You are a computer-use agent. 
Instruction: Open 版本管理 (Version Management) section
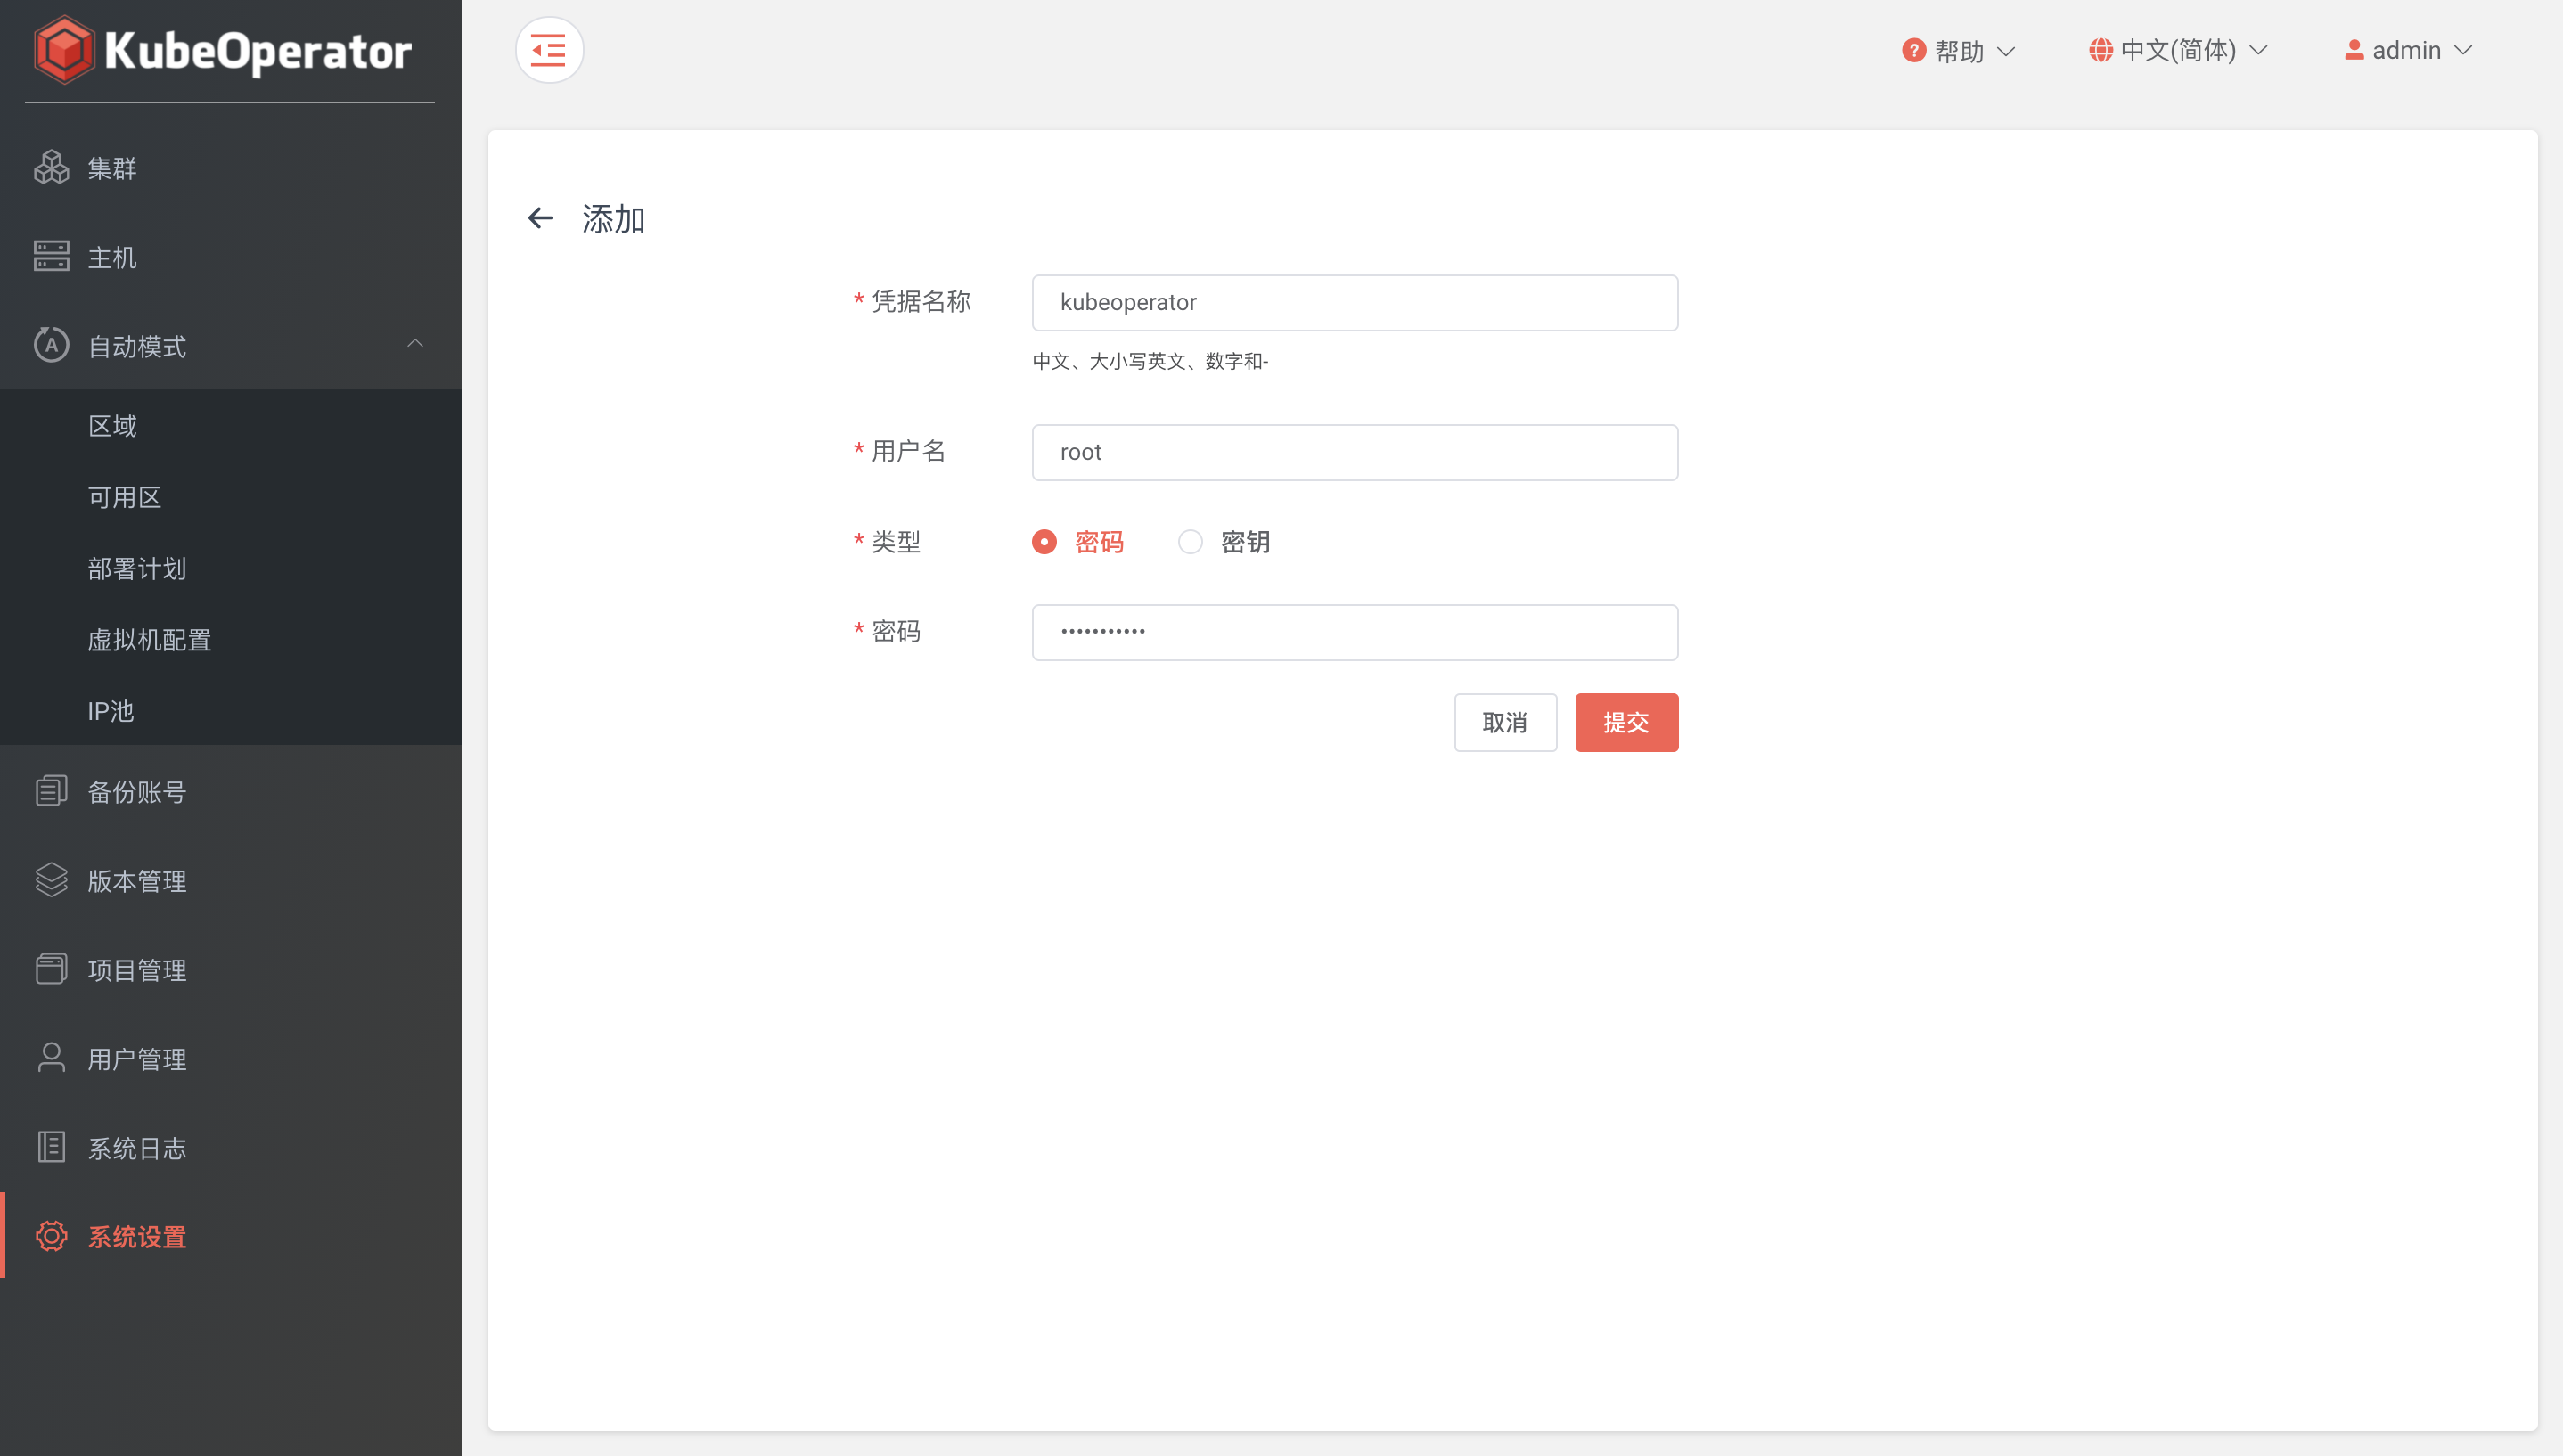coord(136,880)
